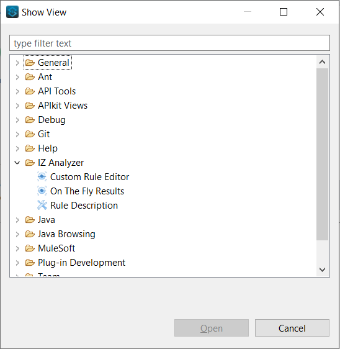Expand the Git category

click(x=17, y=134)
